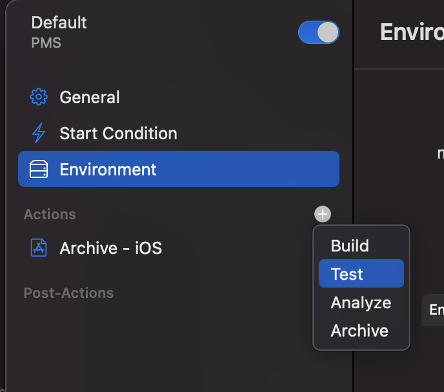Click the plus icon beside Actions

coord(323,214)
